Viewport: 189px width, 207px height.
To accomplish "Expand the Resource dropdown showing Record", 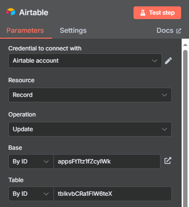I will tap(90, 95).
